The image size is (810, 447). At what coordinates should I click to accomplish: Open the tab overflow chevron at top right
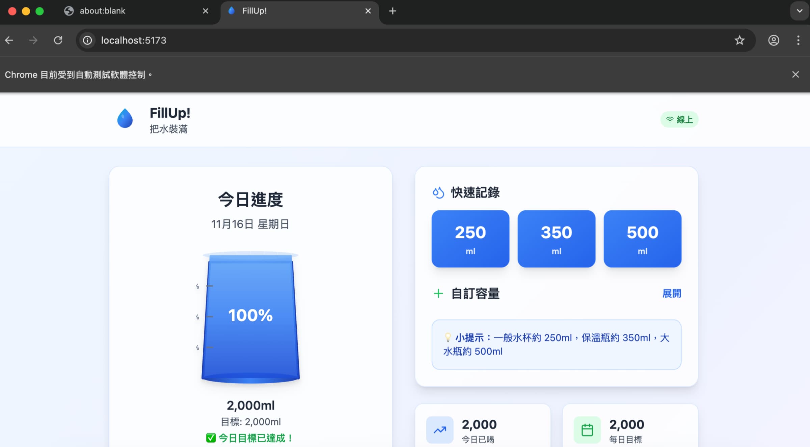point(799,11)
